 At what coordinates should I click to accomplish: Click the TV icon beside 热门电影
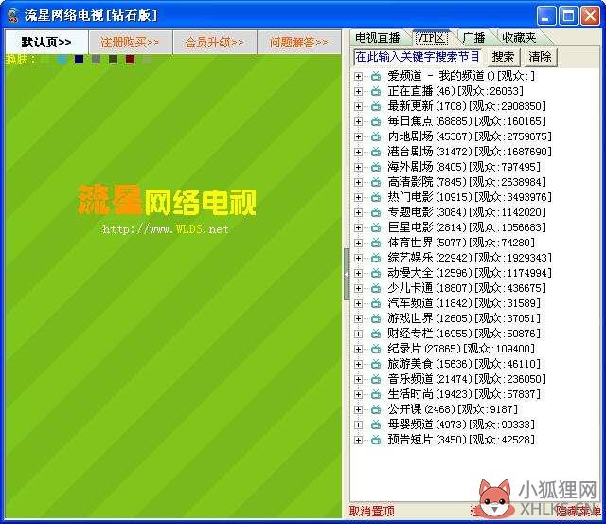tap(376, 197)
